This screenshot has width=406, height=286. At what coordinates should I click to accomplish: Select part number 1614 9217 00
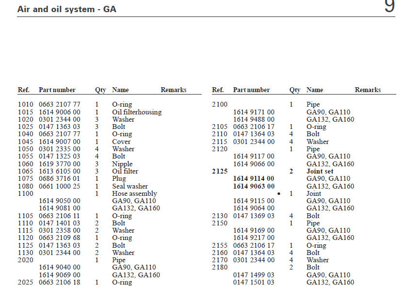pyautogui.click(x=254, y=238)
